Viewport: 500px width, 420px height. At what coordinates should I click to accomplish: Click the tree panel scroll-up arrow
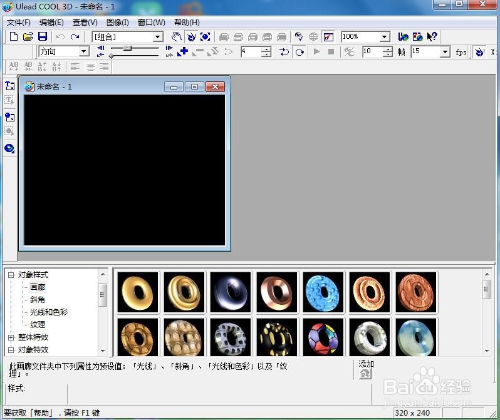(x=103, y=274)
